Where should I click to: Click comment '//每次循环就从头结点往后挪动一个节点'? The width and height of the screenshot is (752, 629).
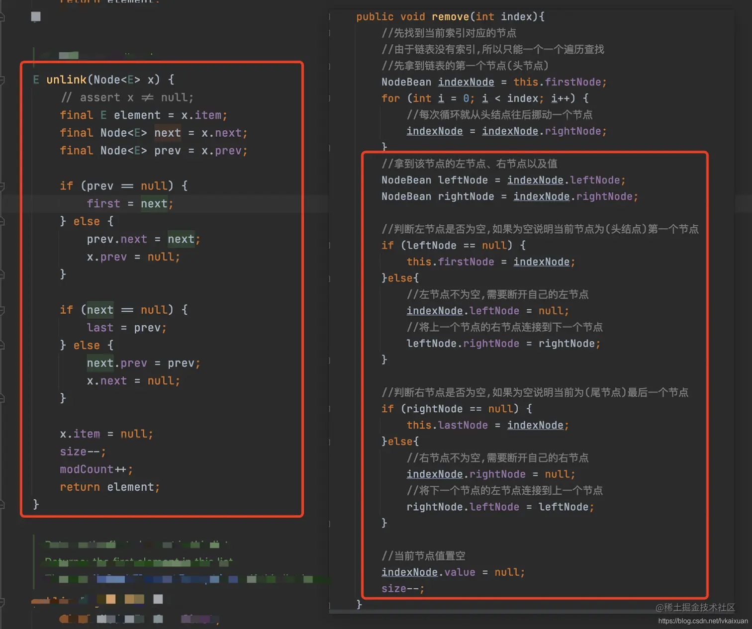click(500, 115)
